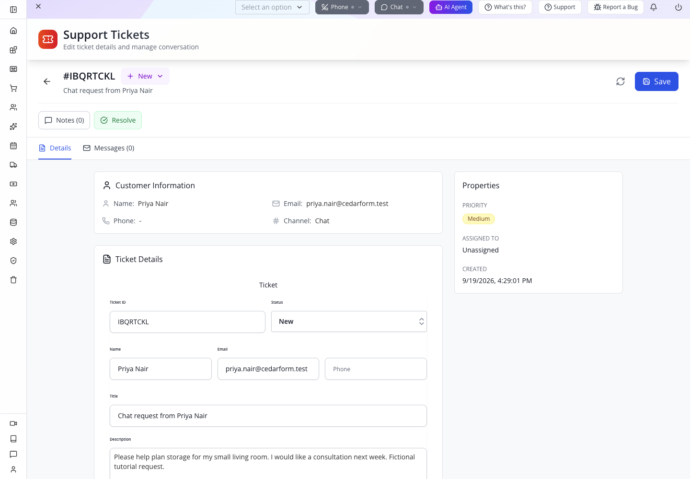Click the refresh ticket icon
Screen dimensions: 690x479
[621, 81]
